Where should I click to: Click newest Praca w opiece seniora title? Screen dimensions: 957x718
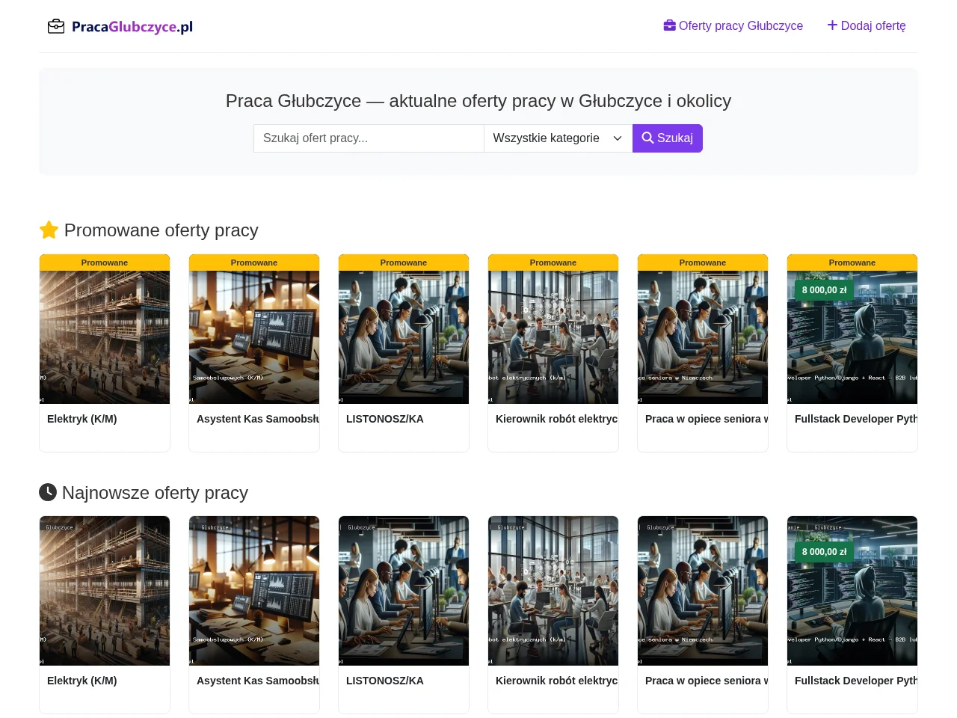click(707, 681)
